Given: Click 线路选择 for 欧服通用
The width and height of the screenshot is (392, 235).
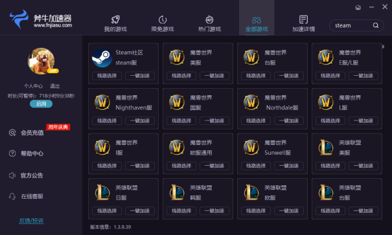Looking at the screenshot, I should 181,166.
